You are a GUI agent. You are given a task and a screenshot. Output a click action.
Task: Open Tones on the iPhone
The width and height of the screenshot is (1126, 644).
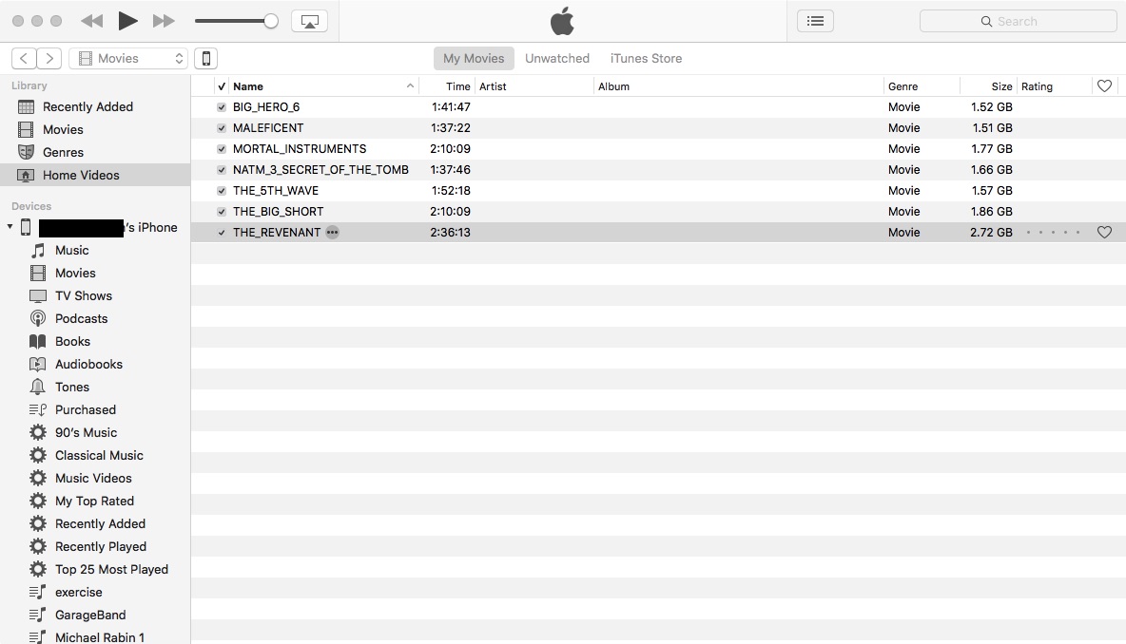(x=95, y=388)
